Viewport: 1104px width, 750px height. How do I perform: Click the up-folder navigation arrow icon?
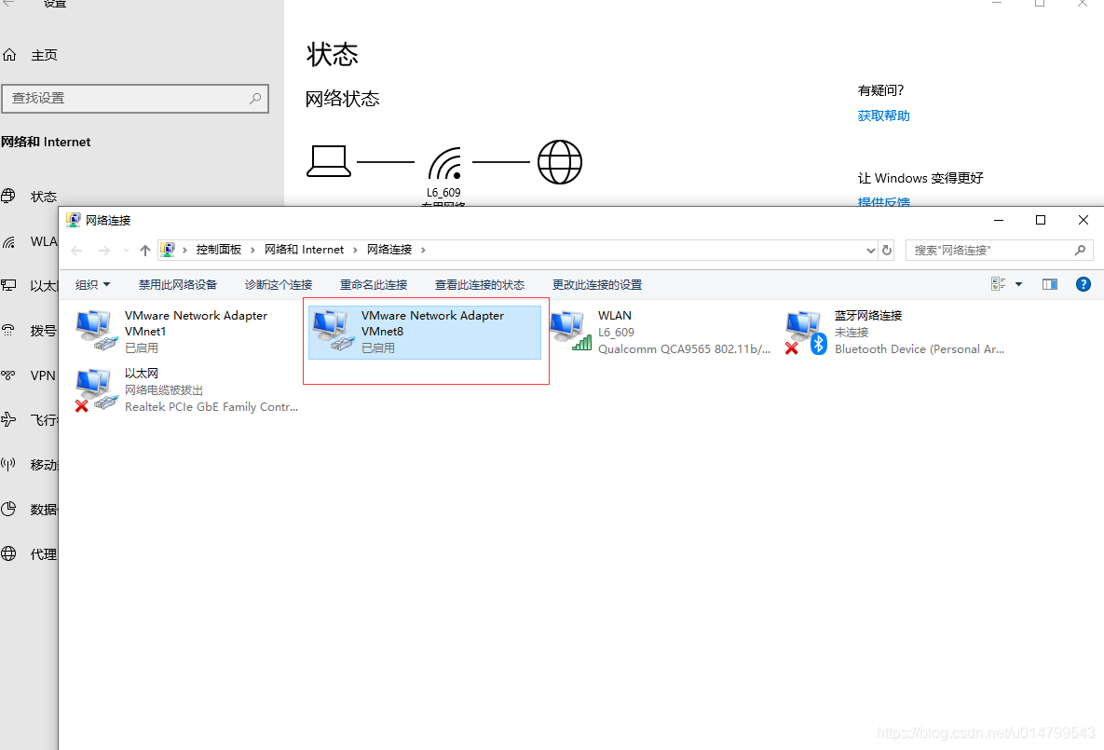coord(144,249)
